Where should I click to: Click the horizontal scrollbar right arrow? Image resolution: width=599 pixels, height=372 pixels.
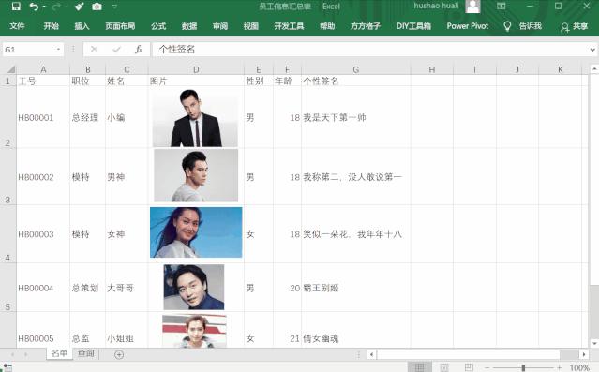pos(584,354)
